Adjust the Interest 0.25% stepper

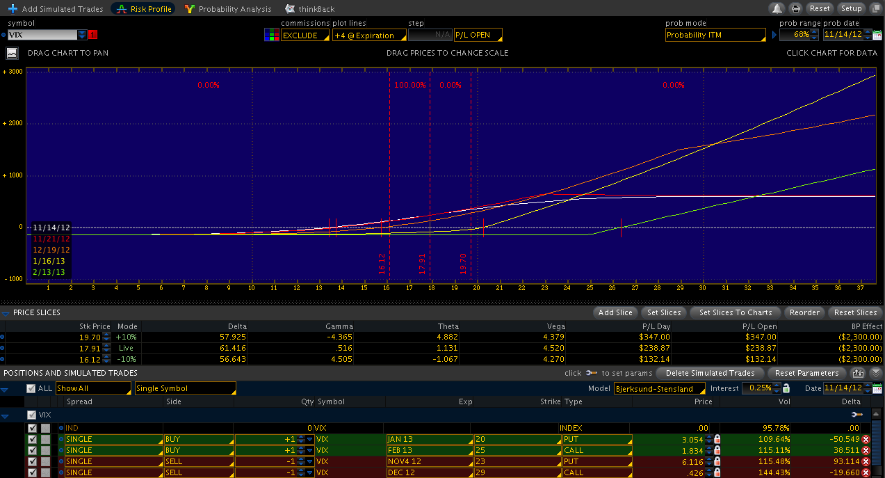click(778, 388)
